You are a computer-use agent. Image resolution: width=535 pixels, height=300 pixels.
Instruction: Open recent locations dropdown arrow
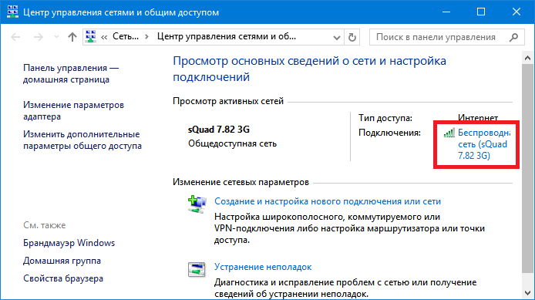56,37
